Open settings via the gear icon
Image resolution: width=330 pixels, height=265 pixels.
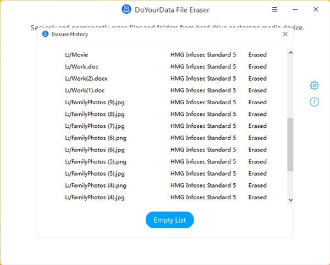coord(314,86)
